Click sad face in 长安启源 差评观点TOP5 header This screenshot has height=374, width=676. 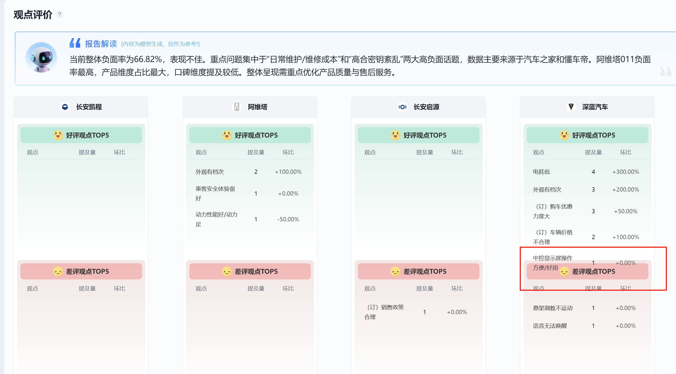point(395,271)
